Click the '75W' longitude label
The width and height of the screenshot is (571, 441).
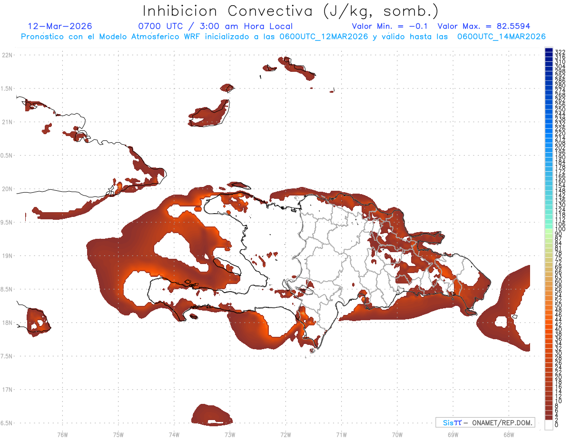(118, 434)
